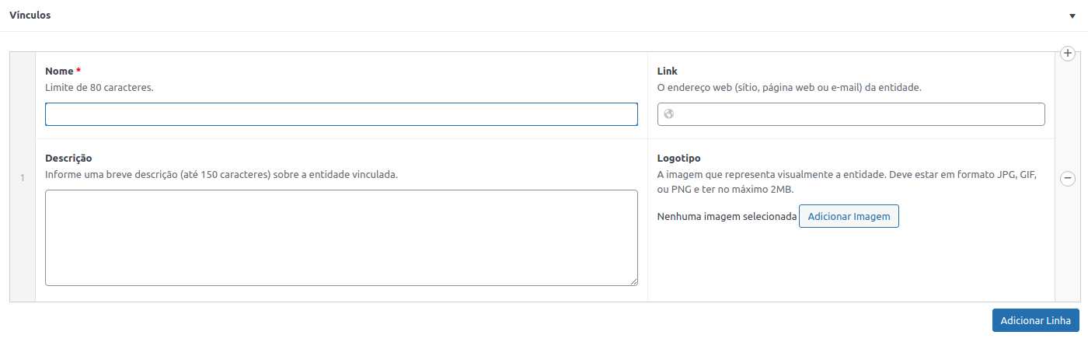Click the 'Limite de 80 caracteres' hint
The height and width of the screenshot is (342, 1088).
pyautogui.click(x=99, y=87)
